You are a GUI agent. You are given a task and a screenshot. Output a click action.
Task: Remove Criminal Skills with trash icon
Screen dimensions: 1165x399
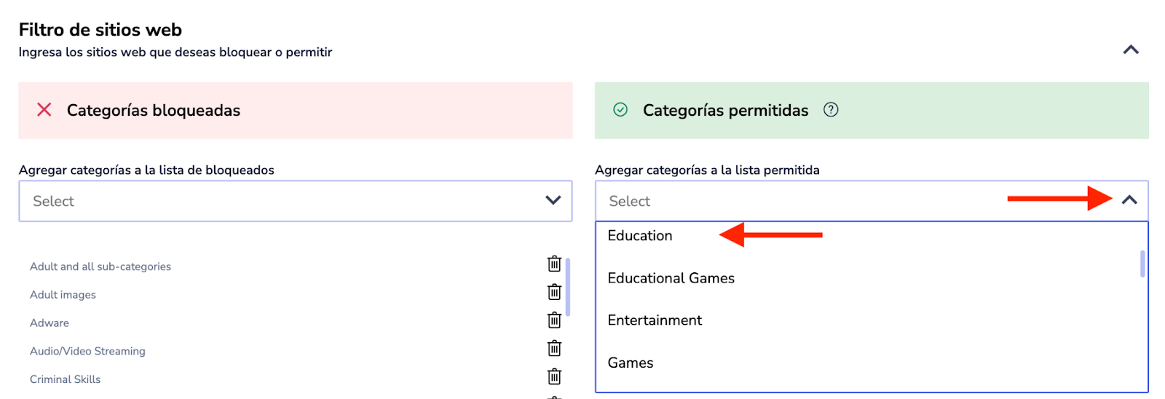click(554, 376)
